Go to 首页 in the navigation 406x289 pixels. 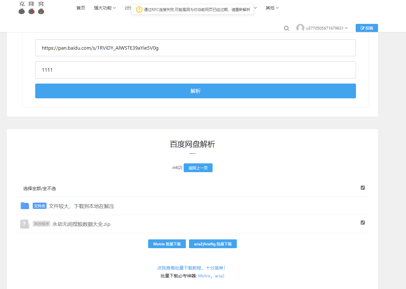(x=81, y=8)
